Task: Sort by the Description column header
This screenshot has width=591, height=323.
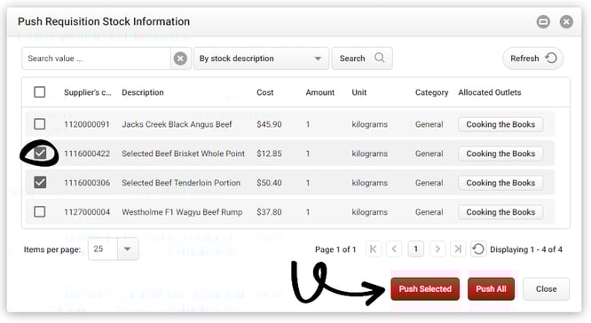Action: coord(143,92)
